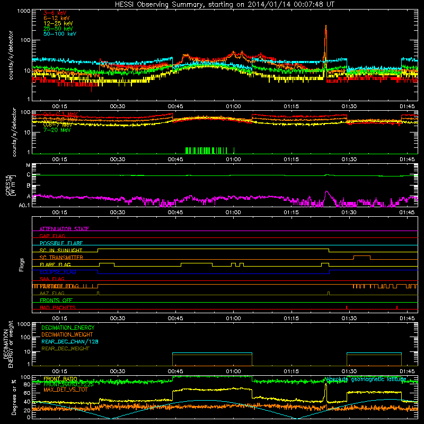Click the GAP_FLAG label
The image size is (424, 424).
52,236
